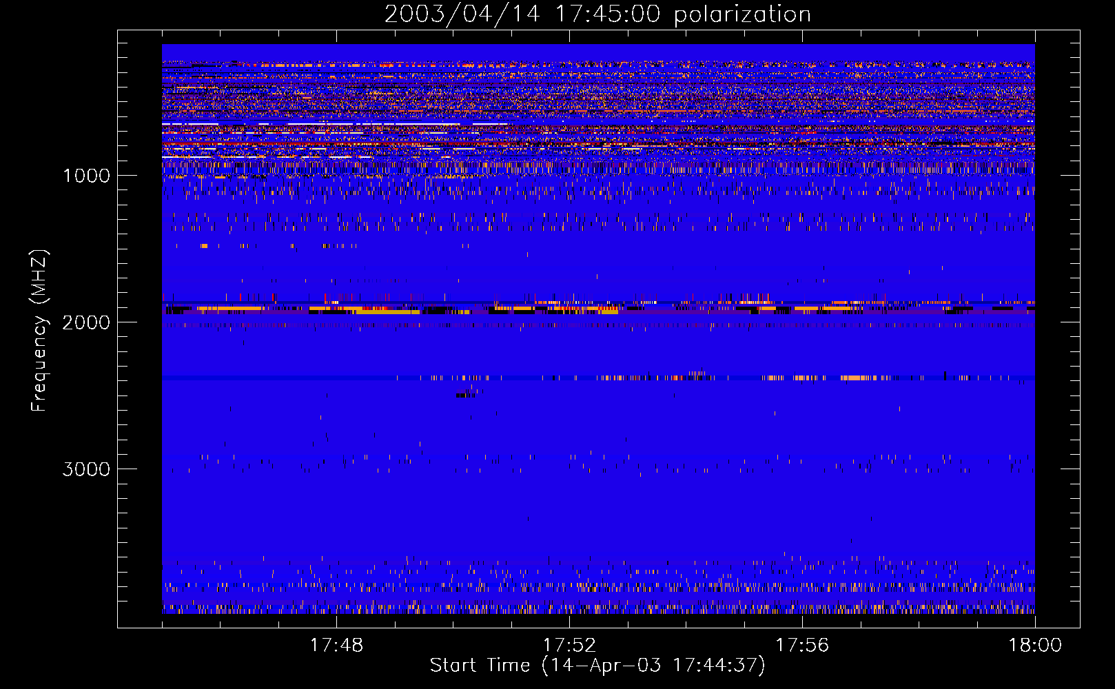Click the 18:00 time tick label
The height and width of the screenshot is (689, 1115).
point(1035,646)
